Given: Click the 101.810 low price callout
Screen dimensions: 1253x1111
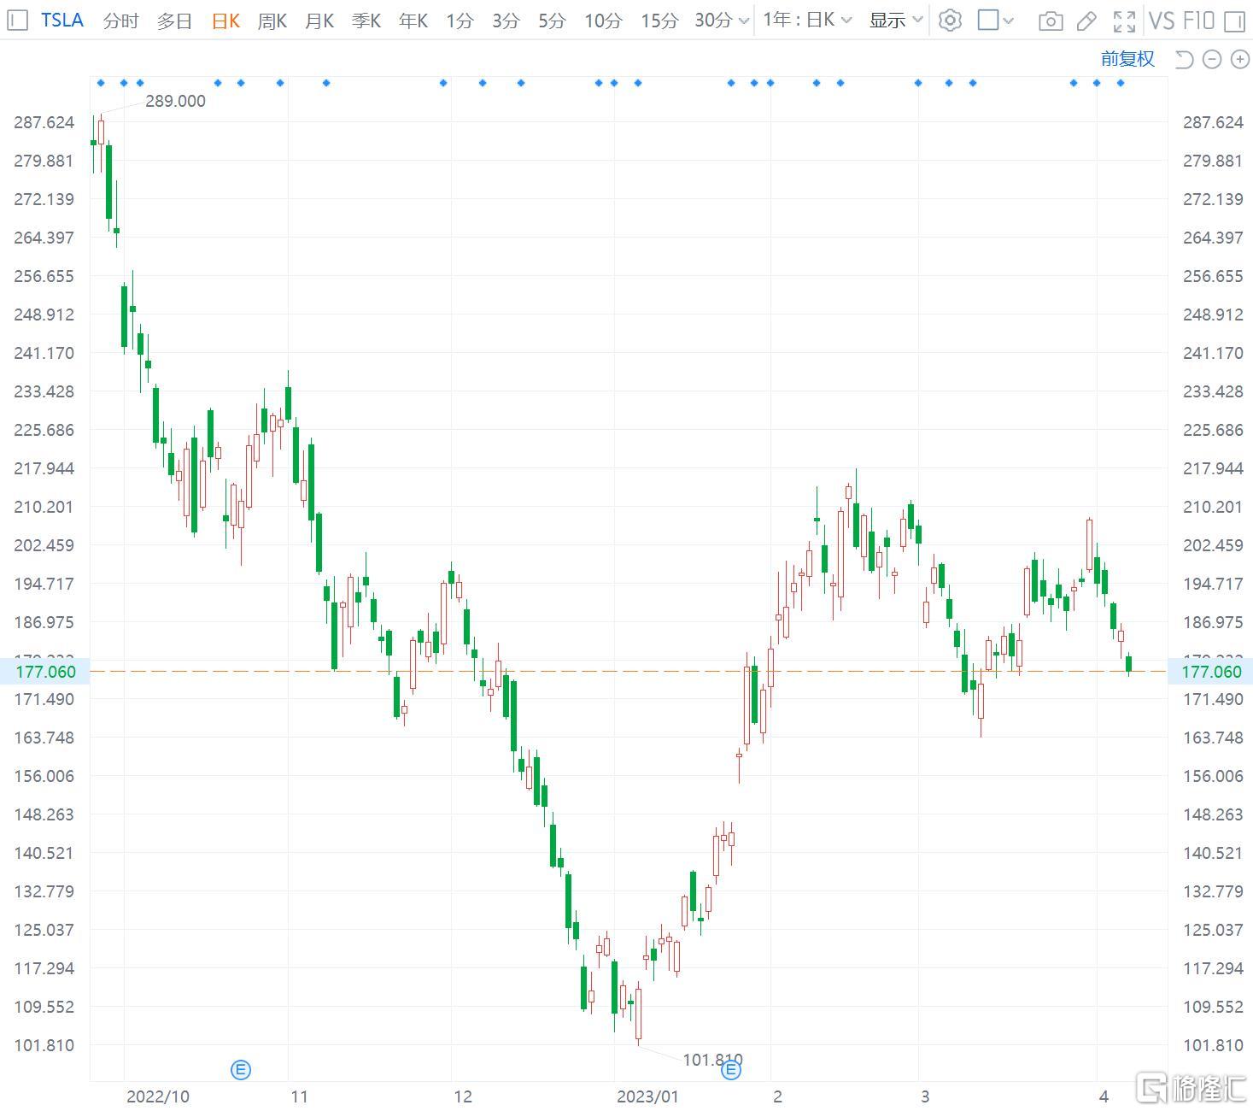Looking at the screenshot, I should pyautogui.click(x=712, y=1060).
